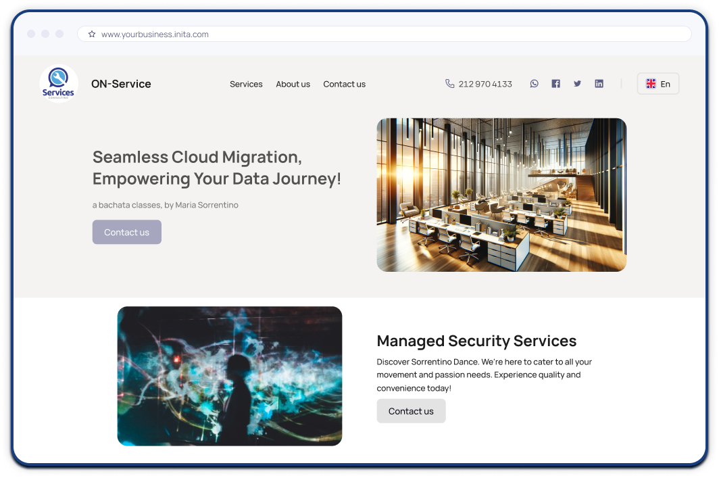Viewport: 719px width, 478px height.
Task: Click the phone handset icon
Action: pos(450,84)
